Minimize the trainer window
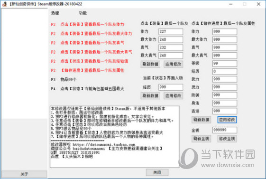Screen dimensions: 266x179 pos(231,4)
